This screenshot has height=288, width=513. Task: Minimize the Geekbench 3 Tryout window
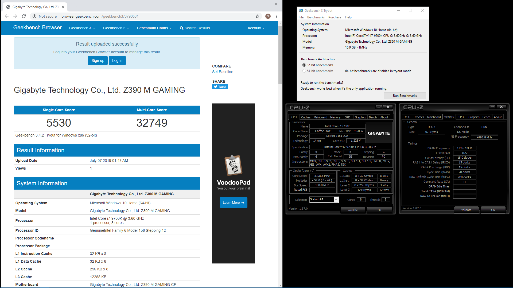point(398,11)
